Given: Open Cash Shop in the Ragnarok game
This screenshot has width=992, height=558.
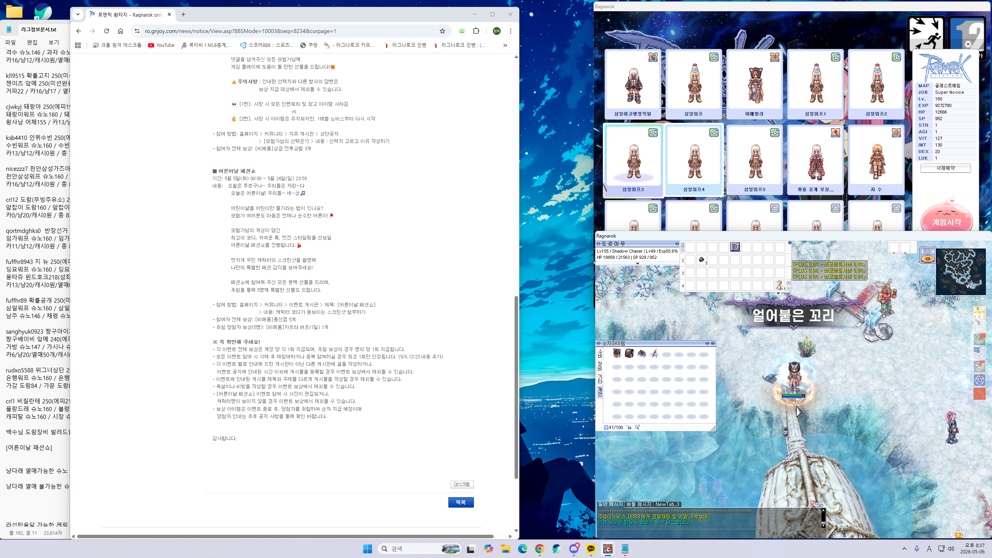Looking at the screenshot, I should pos(928,256).
